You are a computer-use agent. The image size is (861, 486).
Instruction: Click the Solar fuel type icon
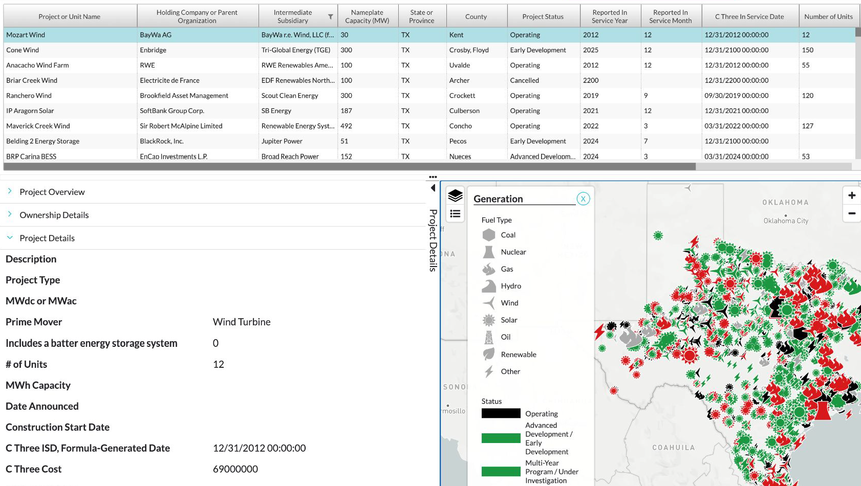pos(489,320)
